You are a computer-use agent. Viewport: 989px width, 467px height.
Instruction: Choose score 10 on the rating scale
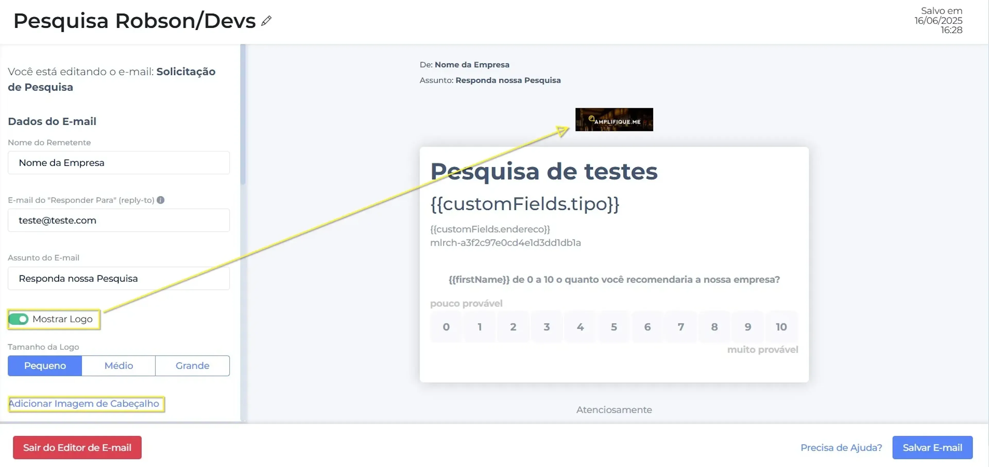click(x=781, y=327)
